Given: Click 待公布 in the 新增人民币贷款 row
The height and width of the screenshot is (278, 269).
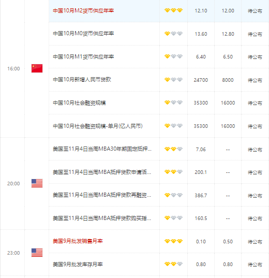Looking at the screenshot, I should click(x=255, y=80).
